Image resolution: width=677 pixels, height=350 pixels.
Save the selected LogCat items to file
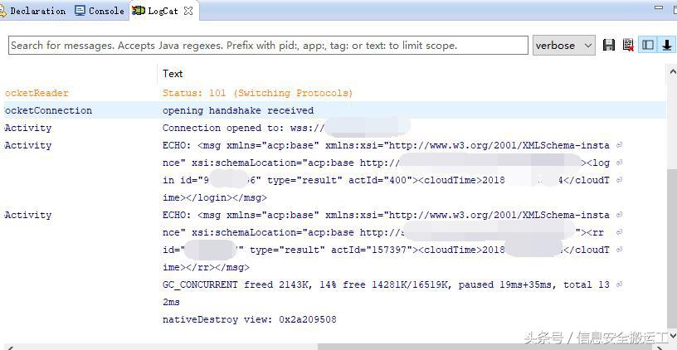pos(609,45)
